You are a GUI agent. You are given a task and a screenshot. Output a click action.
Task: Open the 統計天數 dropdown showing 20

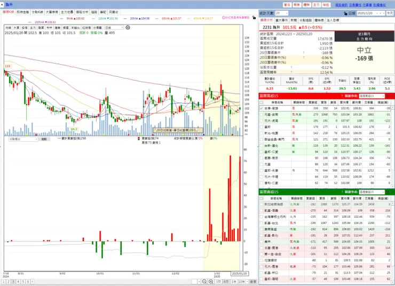(x=281, y=13)
